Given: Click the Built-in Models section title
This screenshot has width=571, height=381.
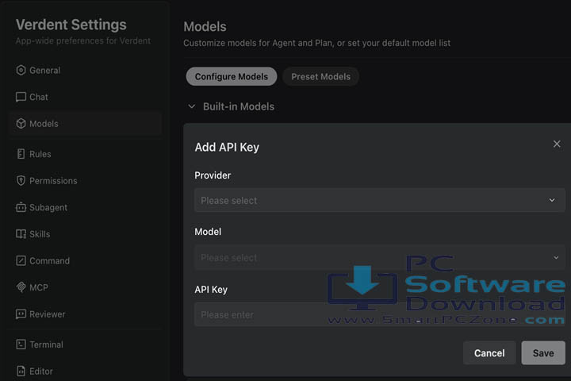Looking at the screenshot, I should point(239,106).
